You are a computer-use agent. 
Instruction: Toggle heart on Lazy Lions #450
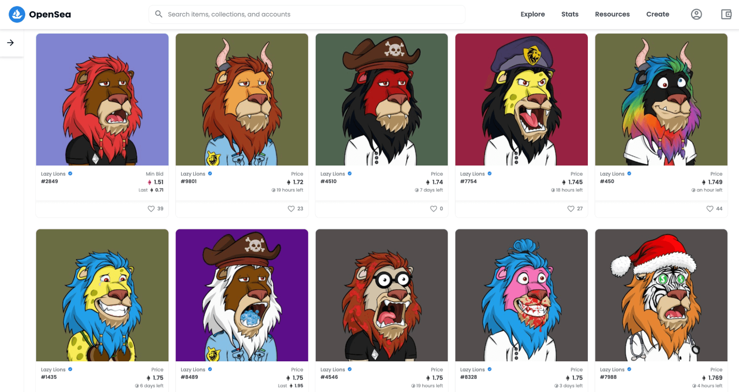709,209
